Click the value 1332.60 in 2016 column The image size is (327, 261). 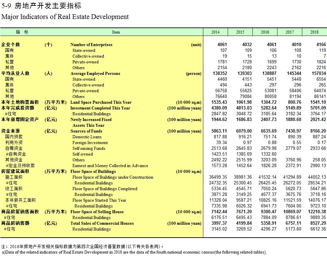point(269,154)
